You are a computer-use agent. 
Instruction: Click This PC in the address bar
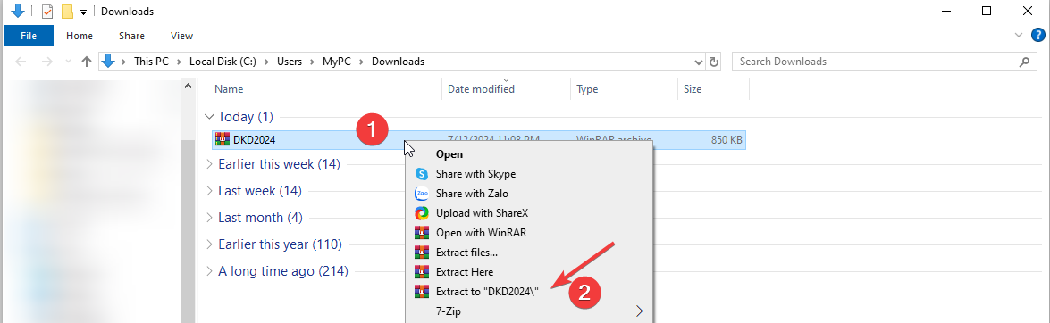click(151, 62)
